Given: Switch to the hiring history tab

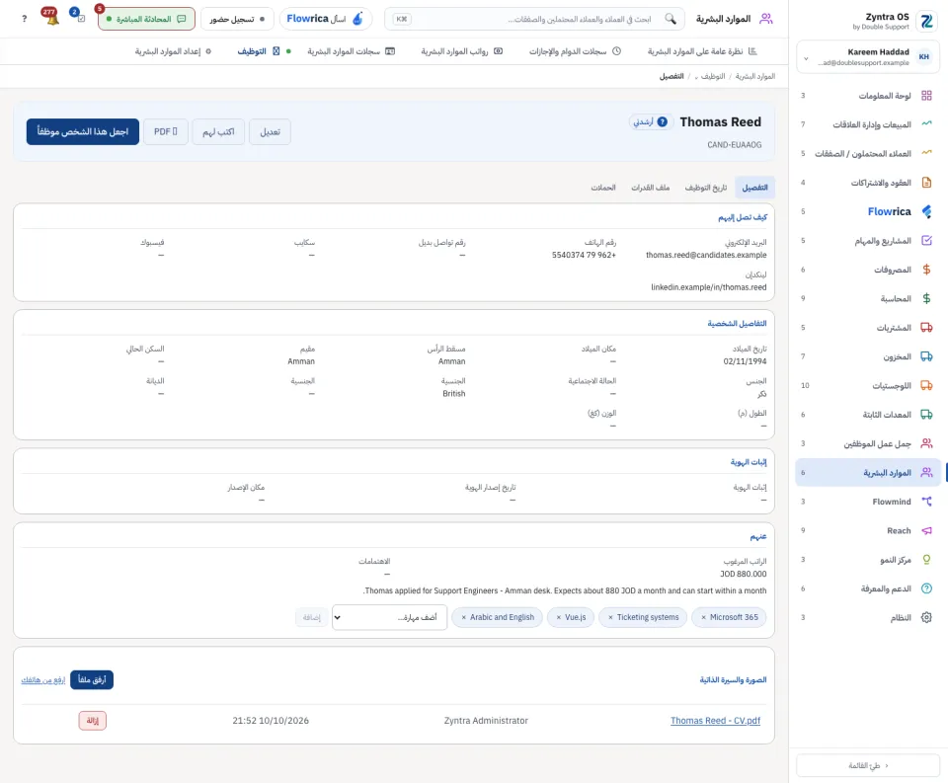Looking at the screenshot, I should coord(705,188).
